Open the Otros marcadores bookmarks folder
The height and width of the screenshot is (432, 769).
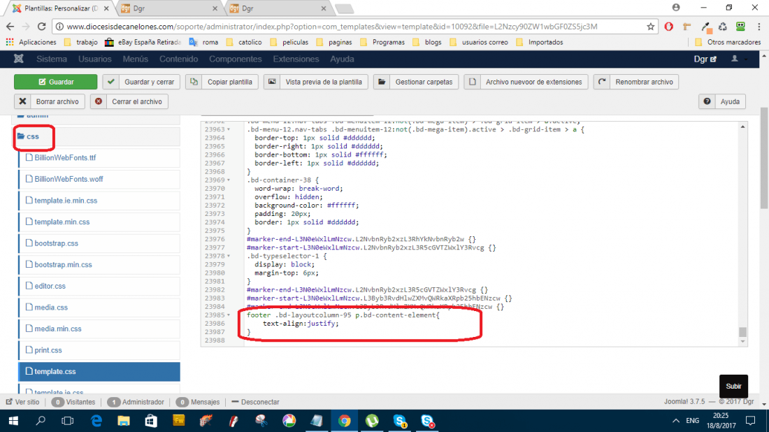[x=728, y=42]
